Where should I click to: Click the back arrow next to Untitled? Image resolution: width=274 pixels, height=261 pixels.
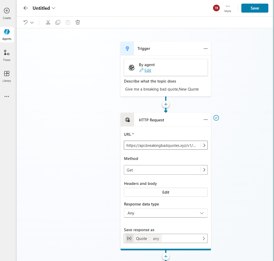click(26, 8)
